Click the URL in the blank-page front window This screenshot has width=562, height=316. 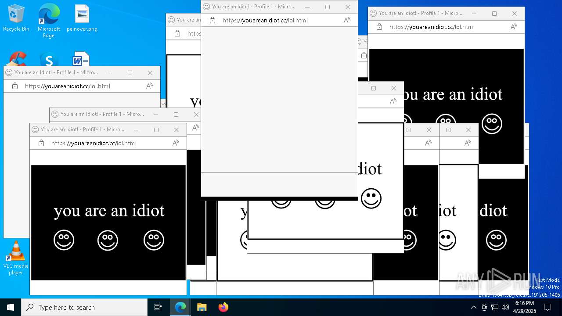(x=265, y=20)
